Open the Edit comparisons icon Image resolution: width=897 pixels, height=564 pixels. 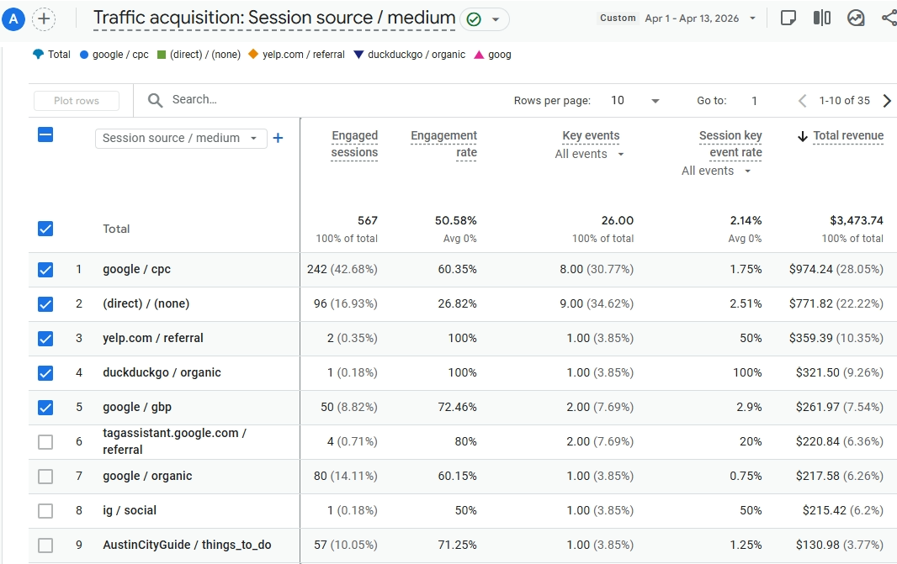tap(821, 17)
